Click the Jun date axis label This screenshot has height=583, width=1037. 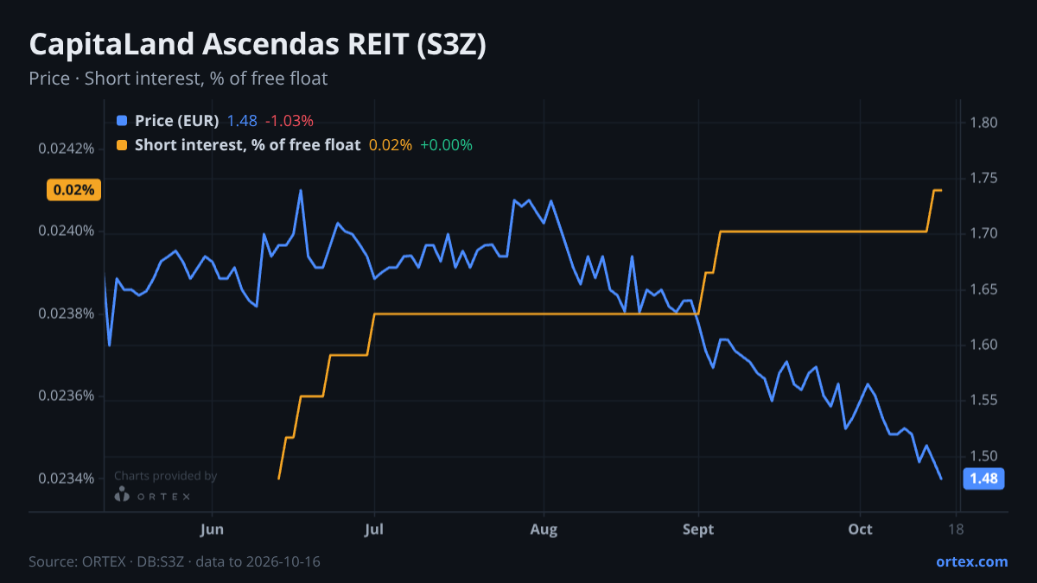212,529
